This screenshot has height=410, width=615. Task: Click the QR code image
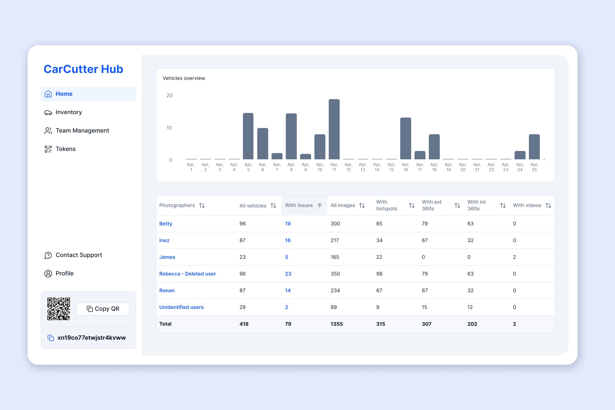click(x=59, y=309)
